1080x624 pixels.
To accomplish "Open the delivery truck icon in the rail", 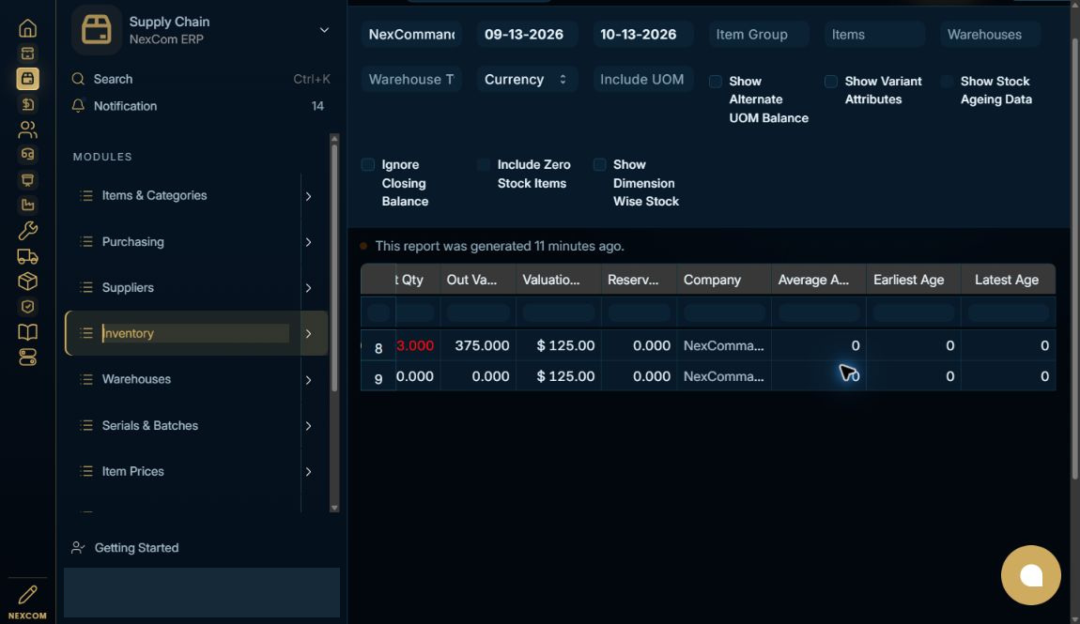I will 27,256.
